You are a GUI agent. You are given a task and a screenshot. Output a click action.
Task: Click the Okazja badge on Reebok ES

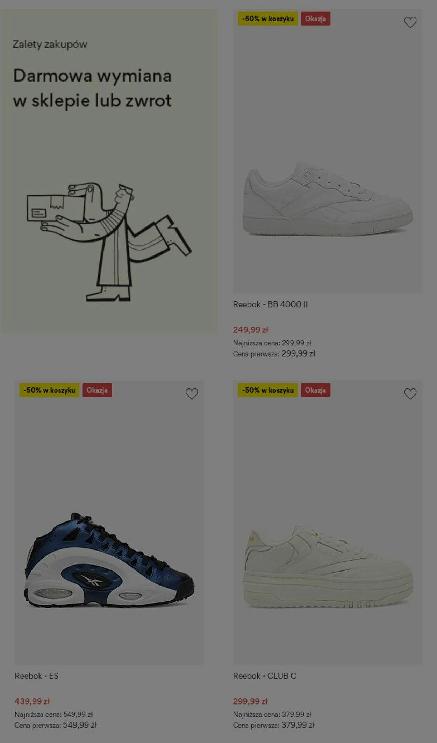(97, 390)
